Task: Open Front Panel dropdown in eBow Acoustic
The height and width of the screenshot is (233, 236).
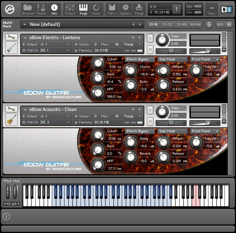Action: (x=205, y=131)
